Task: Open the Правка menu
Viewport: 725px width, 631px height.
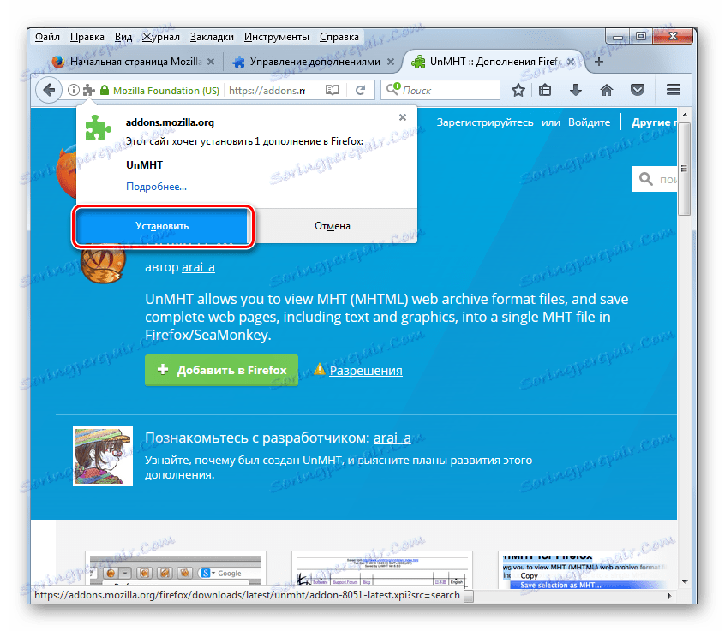Action: 87,37
